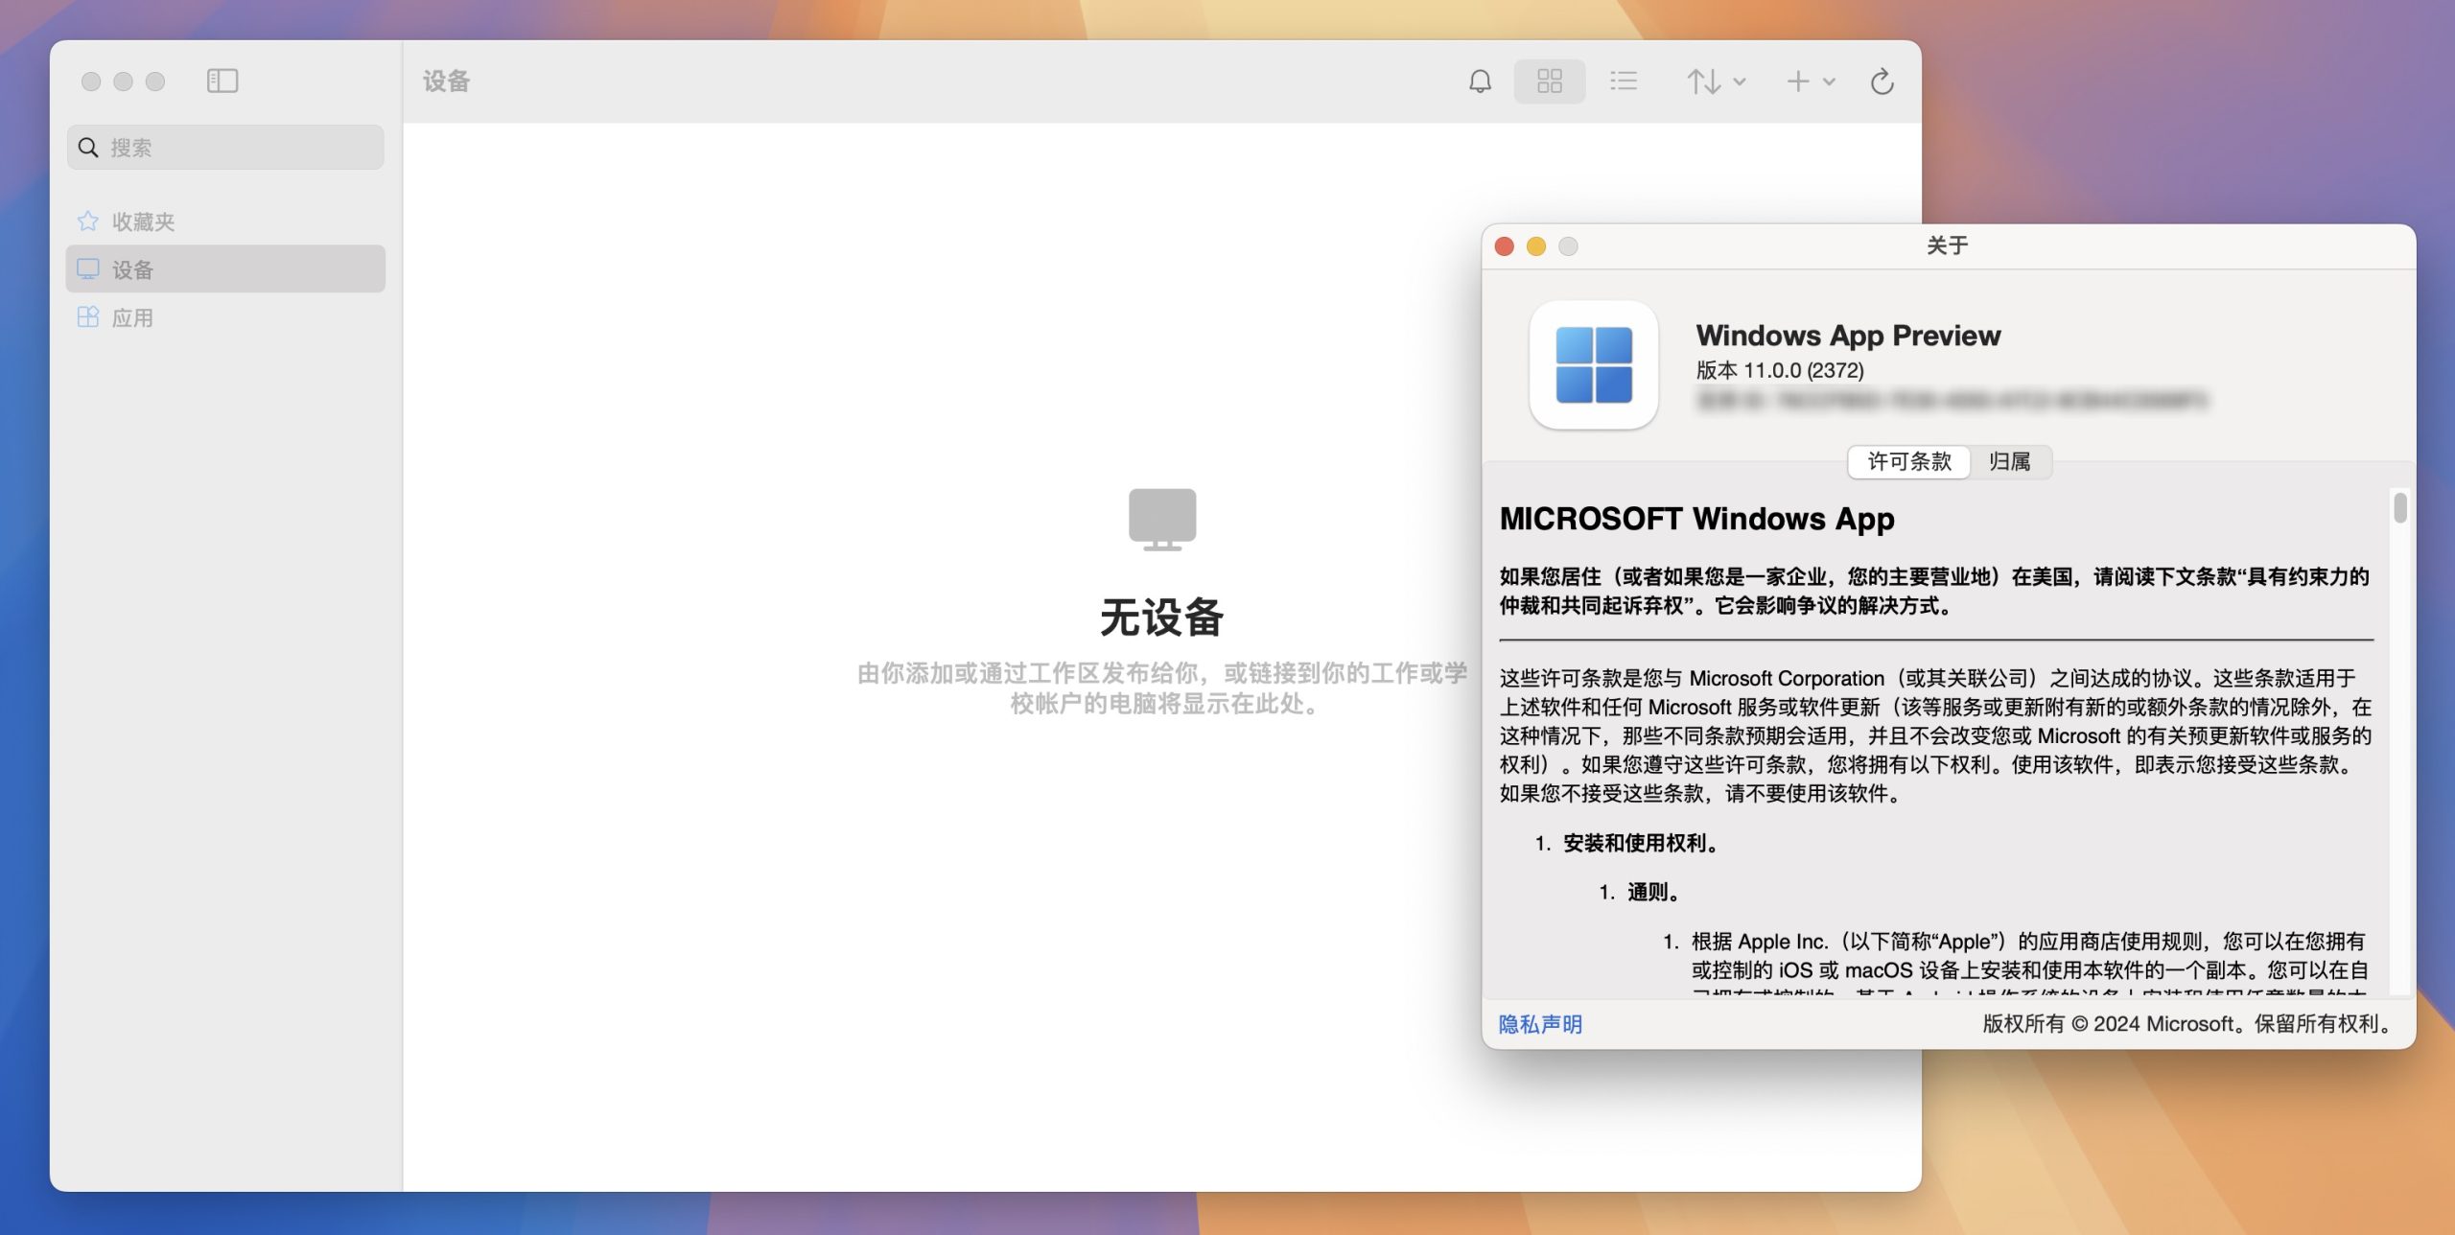Select 收藏夹 in the sidebar

click(x=225, y=221)
